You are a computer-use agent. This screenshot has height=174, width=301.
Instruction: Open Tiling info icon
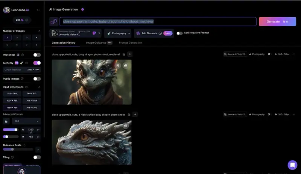click(12, 157)
